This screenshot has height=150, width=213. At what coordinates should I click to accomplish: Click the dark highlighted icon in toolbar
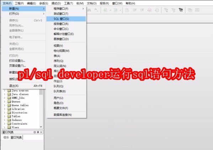tap(181, 10)
